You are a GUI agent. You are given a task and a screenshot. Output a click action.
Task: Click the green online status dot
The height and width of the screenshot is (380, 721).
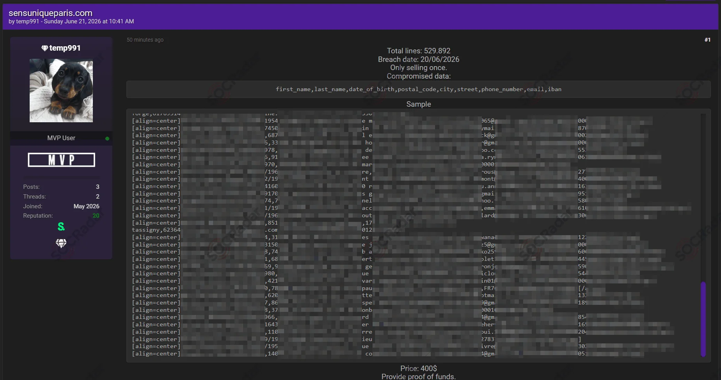click(107, 138)
